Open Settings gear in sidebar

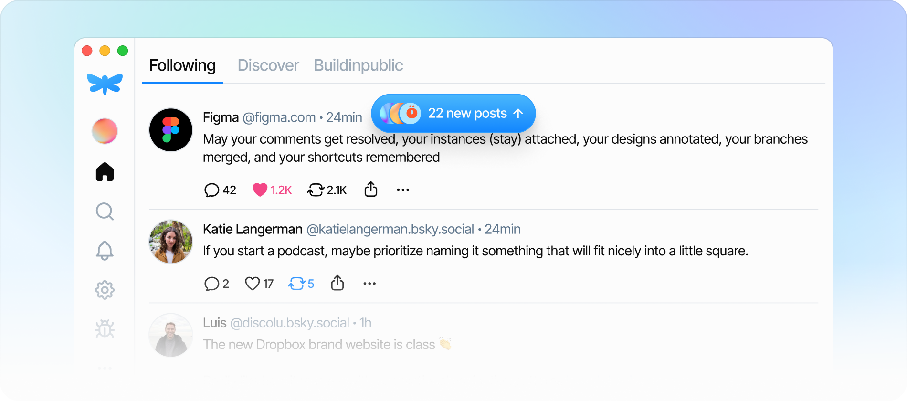105,290
